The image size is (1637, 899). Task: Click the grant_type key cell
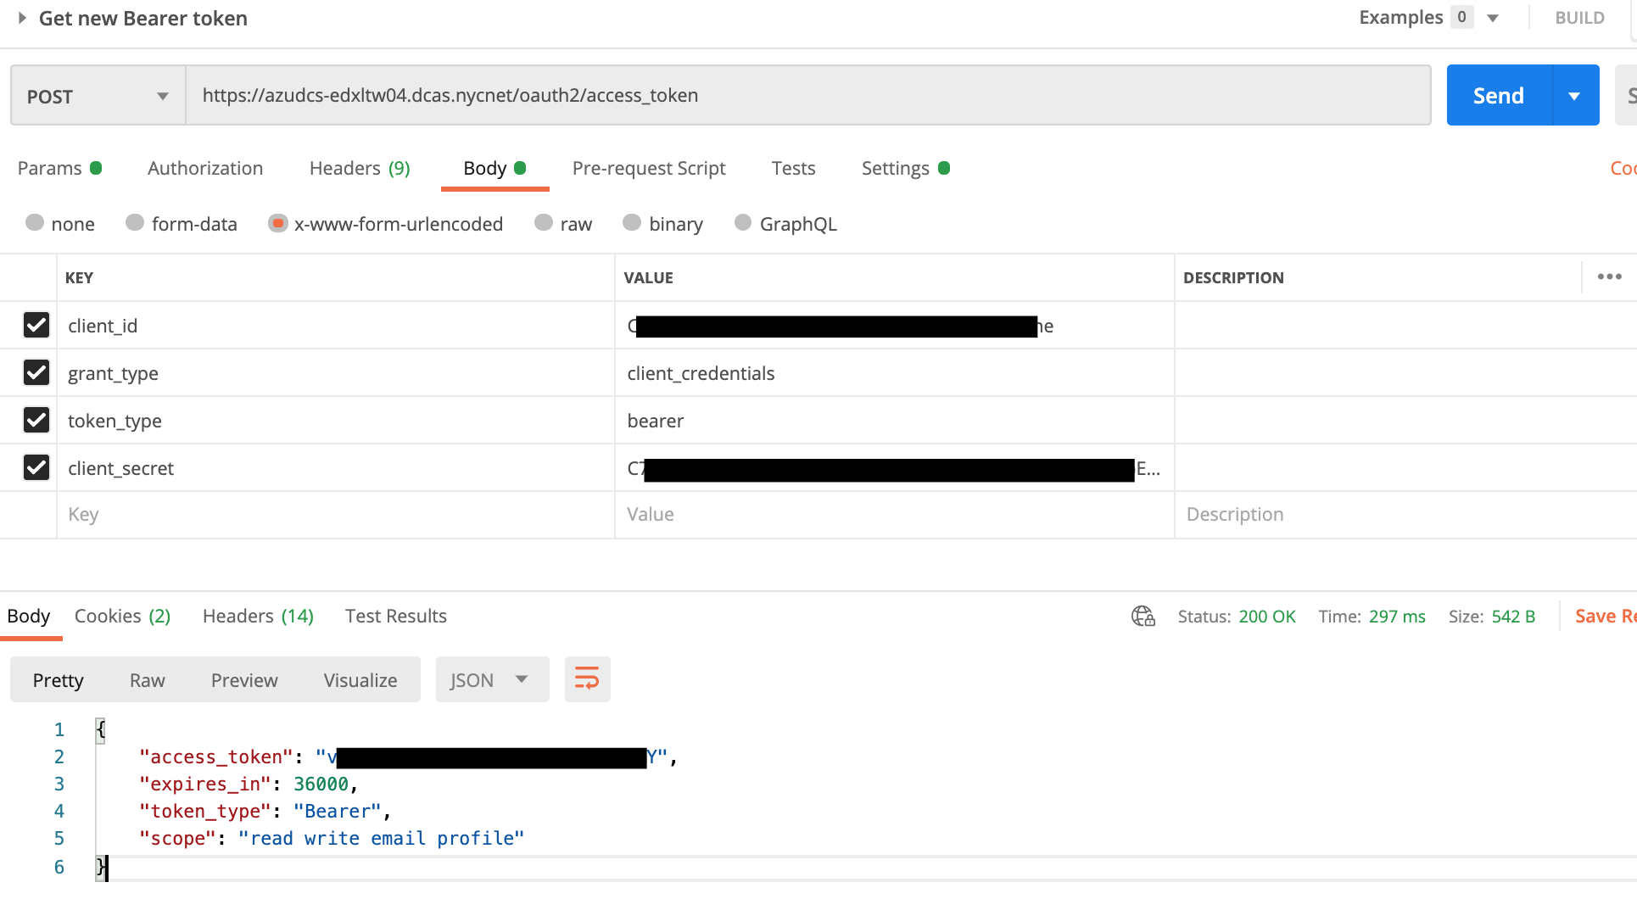pos(336,372)
